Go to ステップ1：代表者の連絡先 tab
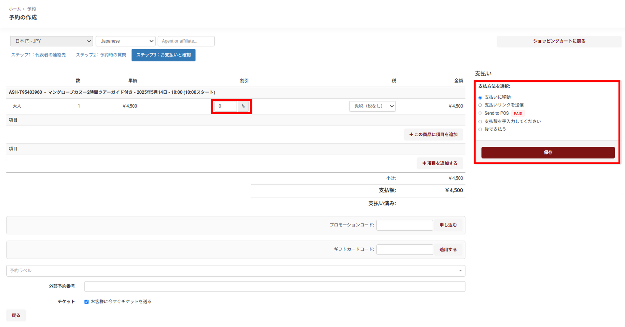The image size is (625, 327). point(38,55)
